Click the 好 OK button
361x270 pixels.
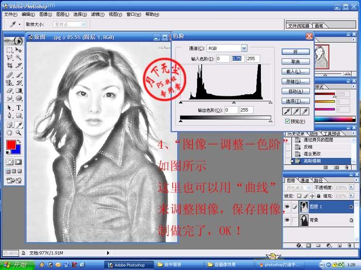pos(296,52)
